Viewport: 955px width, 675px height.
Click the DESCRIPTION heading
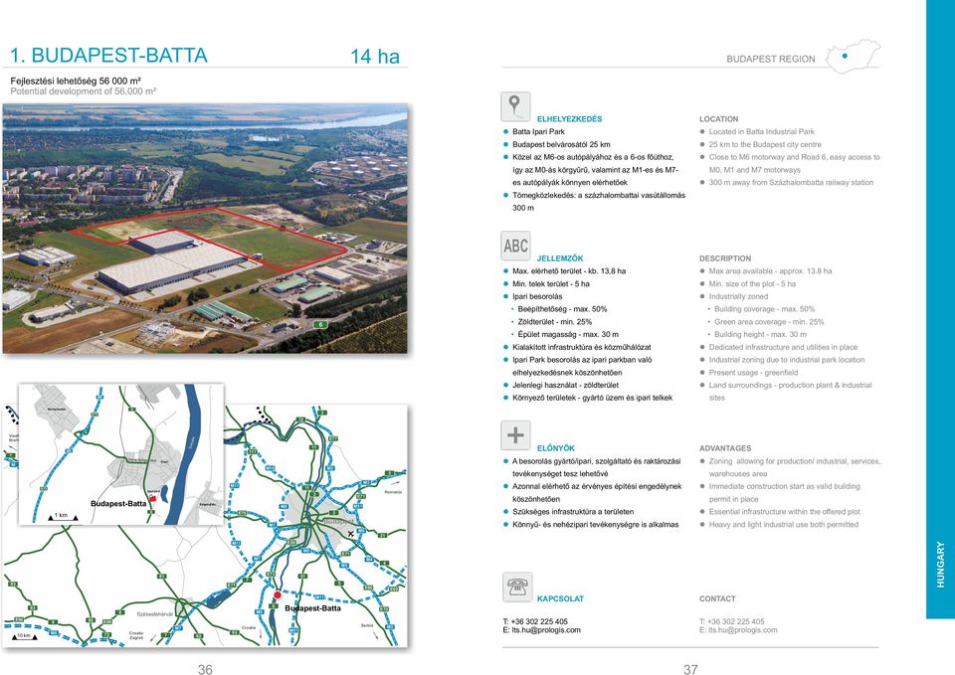coord(725,258)
